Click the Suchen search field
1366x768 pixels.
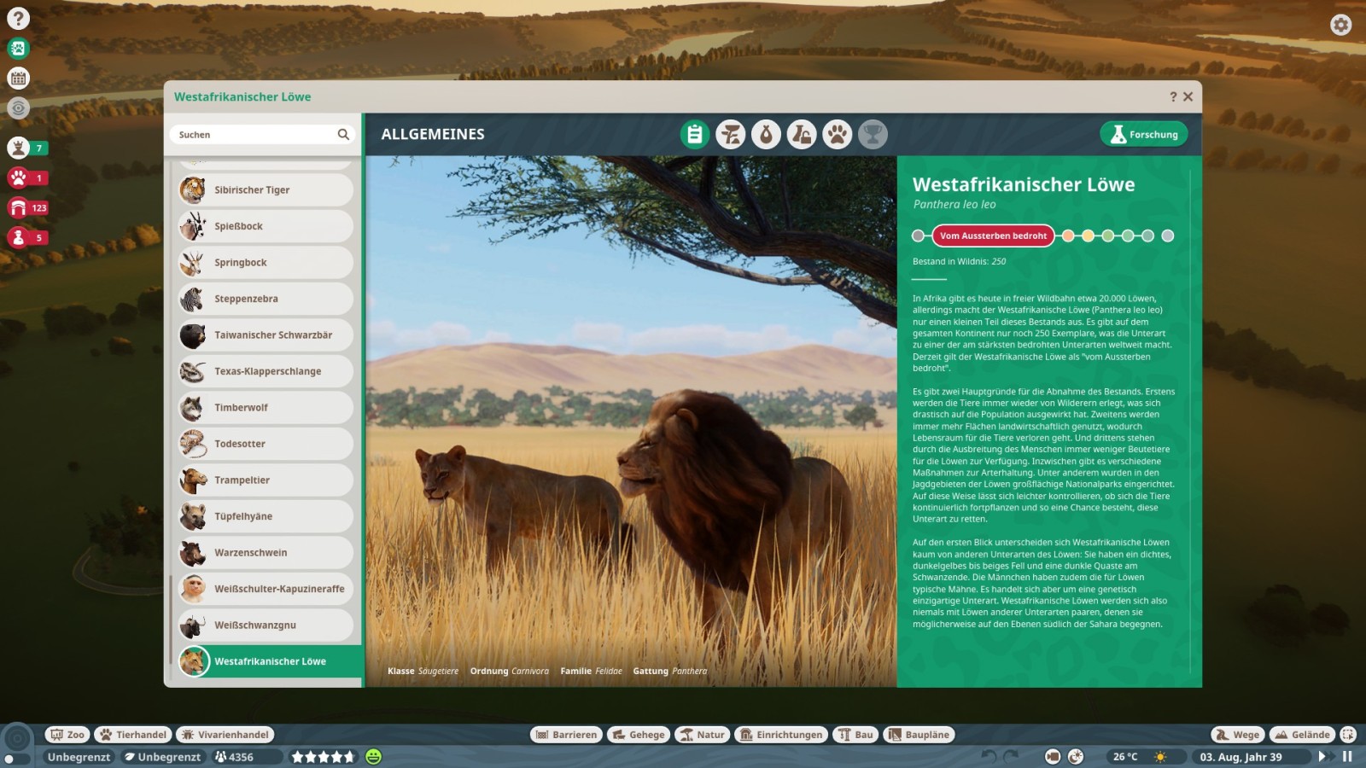pos(254,135)
